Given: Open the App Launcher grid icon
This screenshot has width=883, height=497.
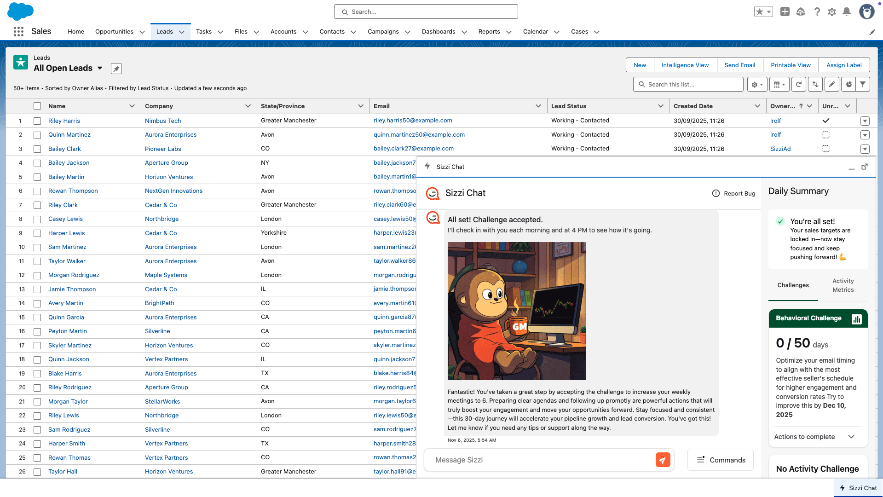Looking at the screenshot, I should (x=18, y=32).
